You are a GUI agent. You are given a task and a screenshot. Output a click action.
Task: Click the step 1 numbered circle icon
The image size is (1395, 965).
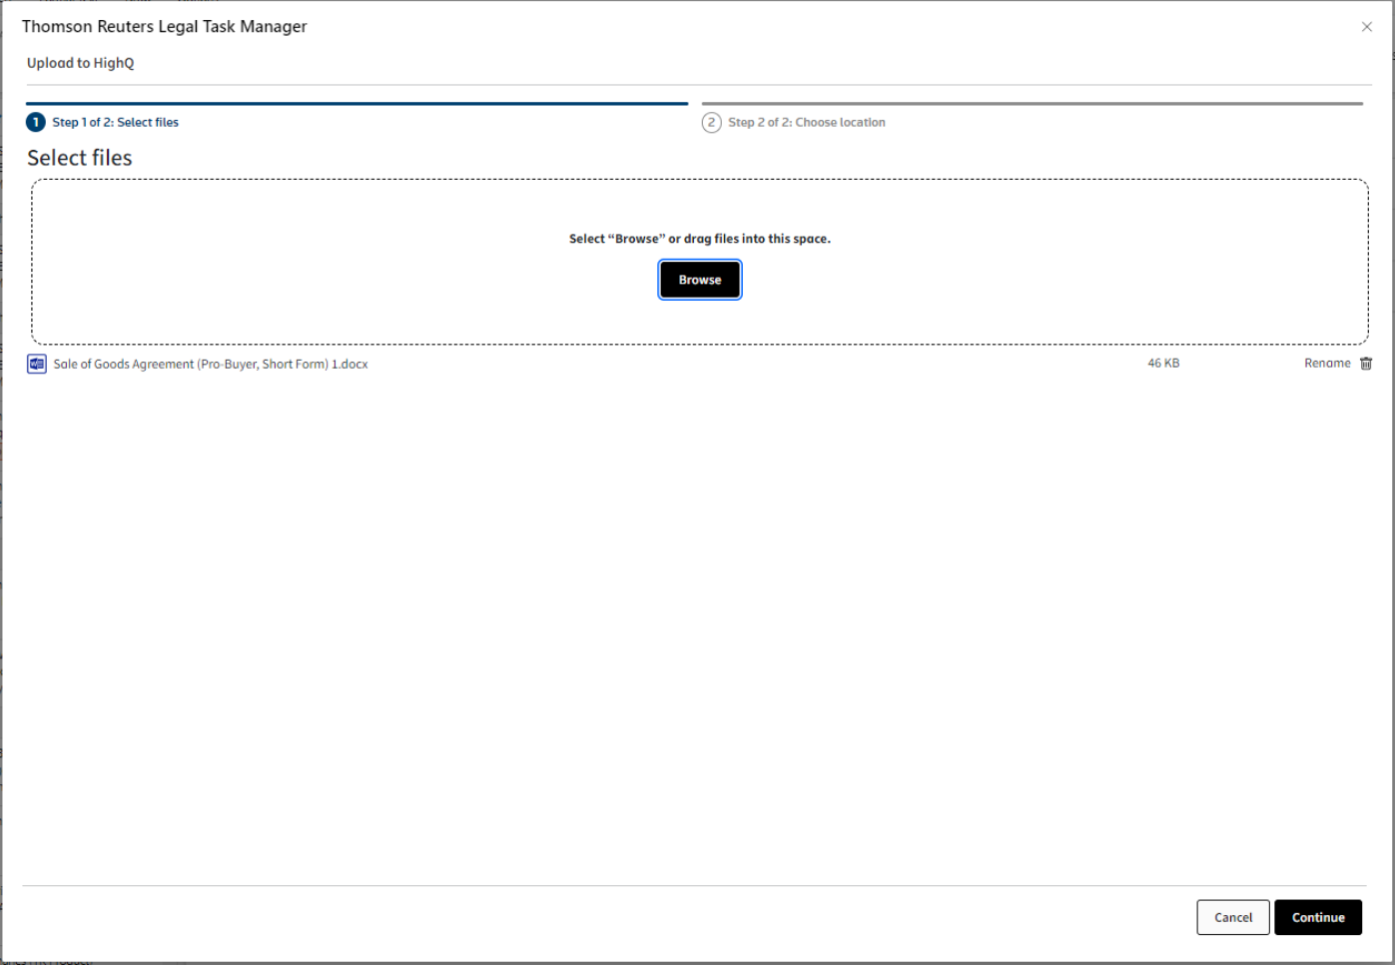pyautogui.click(x=36, y=122)
